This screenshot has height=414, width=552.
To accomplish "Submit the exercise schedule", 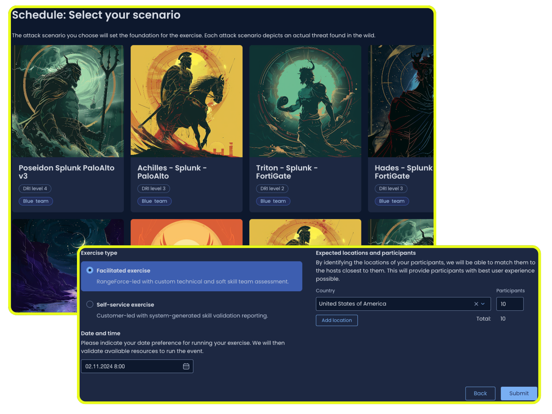I will pyautogui.click(x=518, y=393).
